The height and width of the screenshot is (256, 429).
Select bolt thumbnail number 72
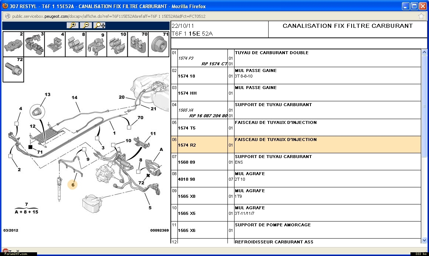13,69
